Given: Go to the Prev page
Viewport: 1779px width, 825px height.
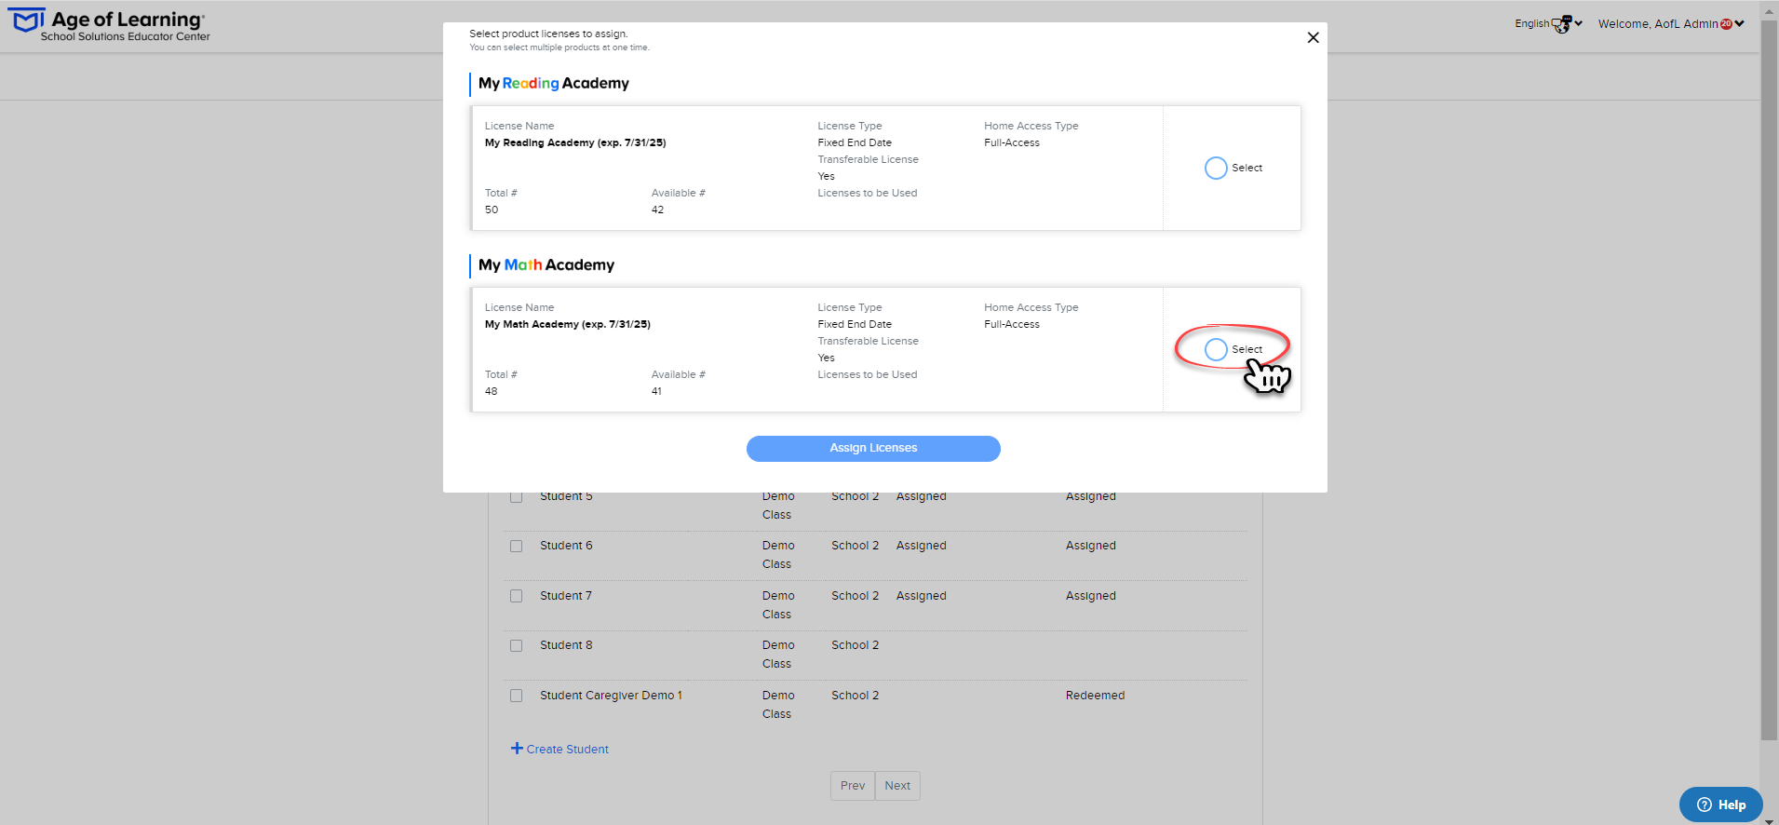Looking at the screenshot, I should click(853, 786).
